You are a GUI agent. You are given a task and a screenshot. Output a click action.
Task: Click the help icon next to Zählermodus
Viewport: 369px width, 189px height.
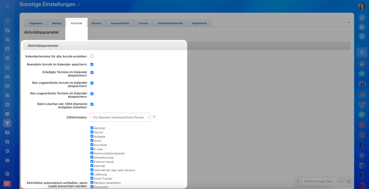[x=154, y=117]
